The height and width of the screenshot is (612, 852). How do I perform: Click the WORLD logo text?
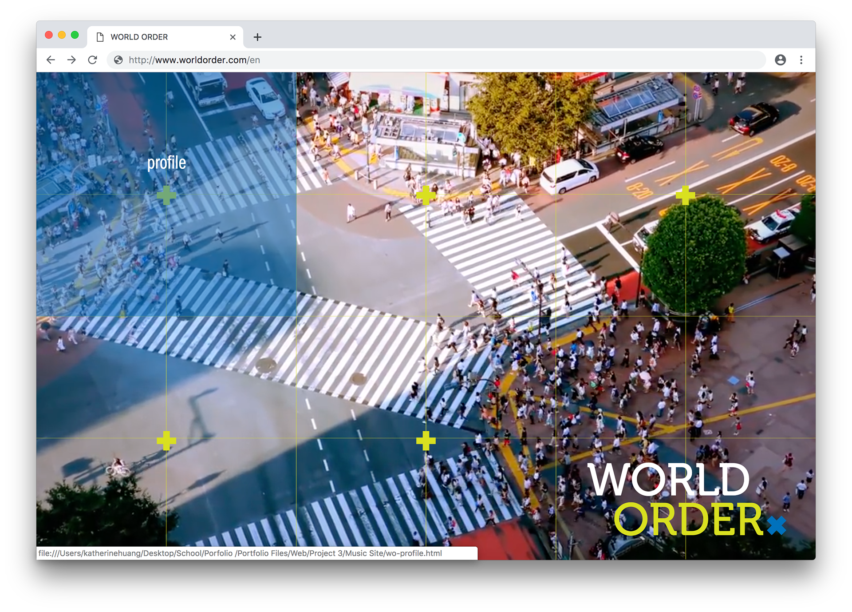point(669,480)
